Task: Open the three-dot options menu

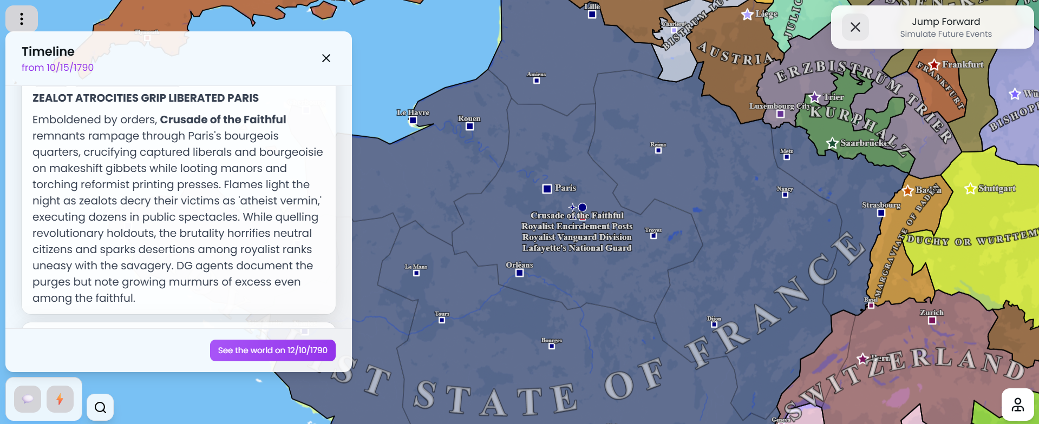Action: pos(22,19)
